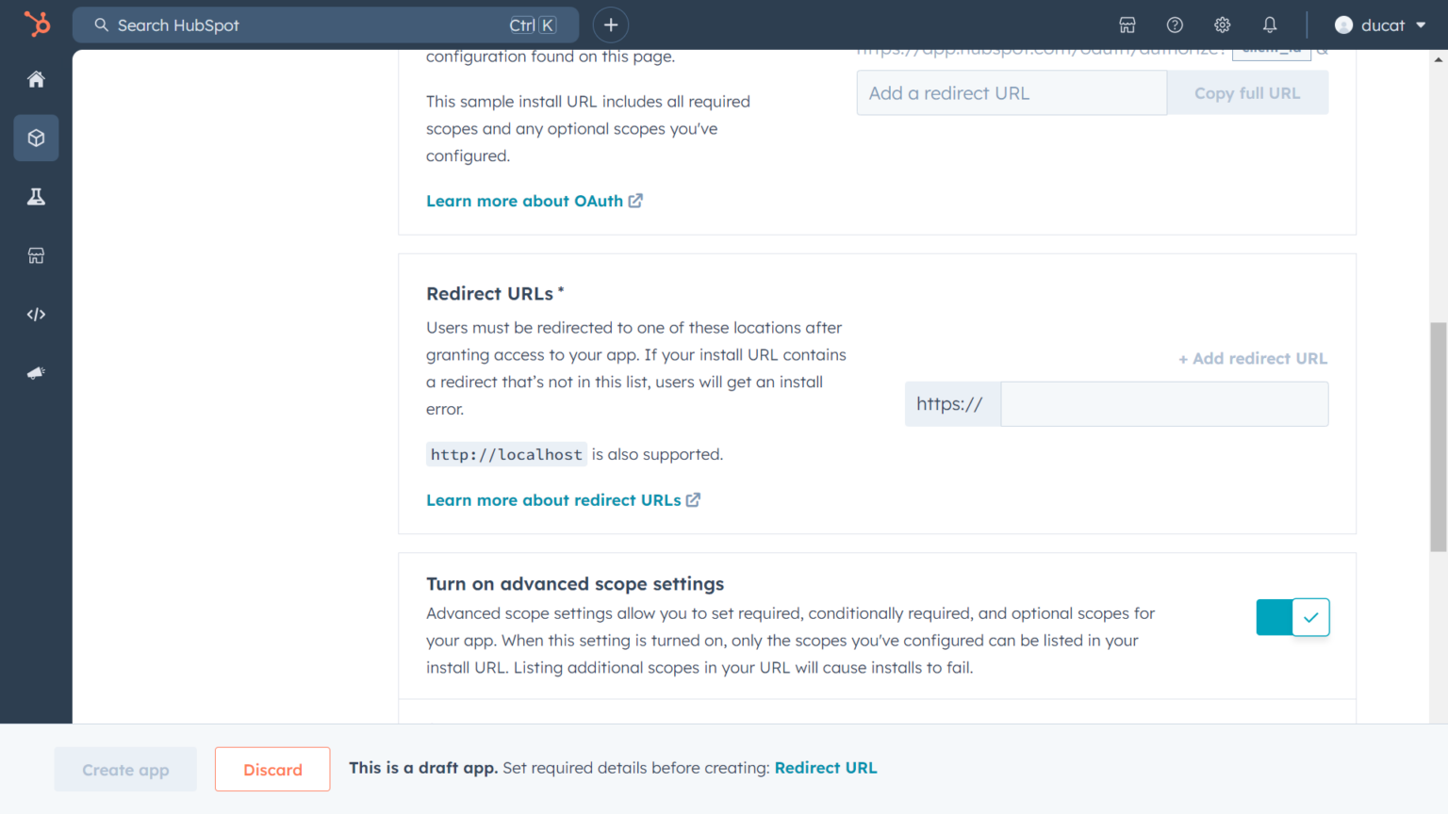Open the marketplace icon in top bar
1448x814 pixels.
coord(1127,25)
